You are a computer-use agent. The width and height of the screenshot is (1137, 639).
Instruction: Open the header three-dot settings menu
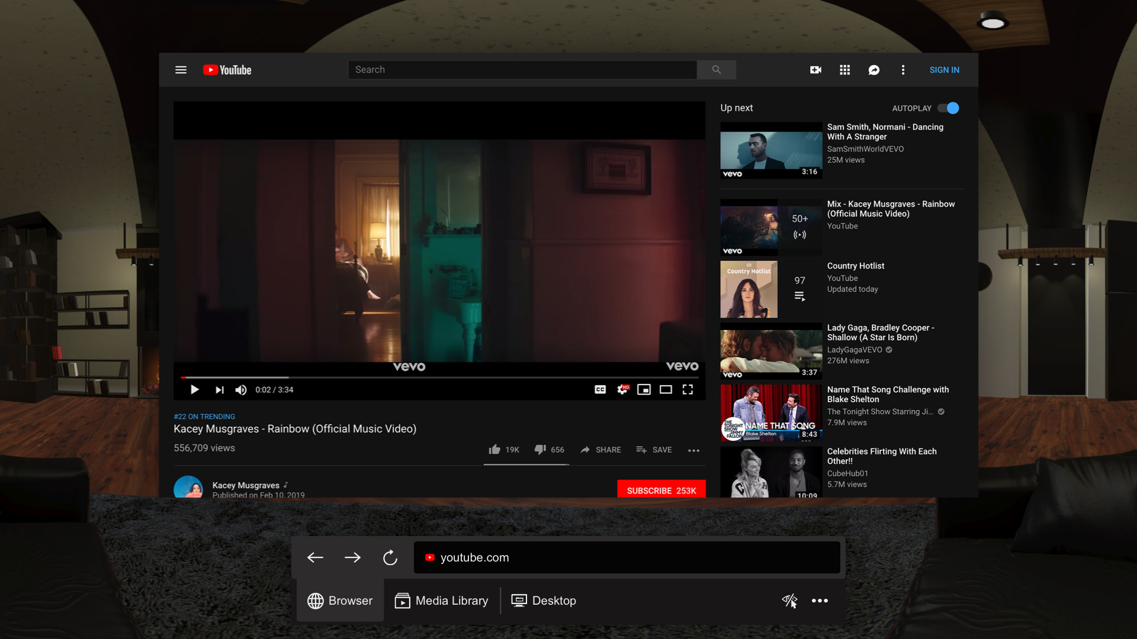pos(903,70)
